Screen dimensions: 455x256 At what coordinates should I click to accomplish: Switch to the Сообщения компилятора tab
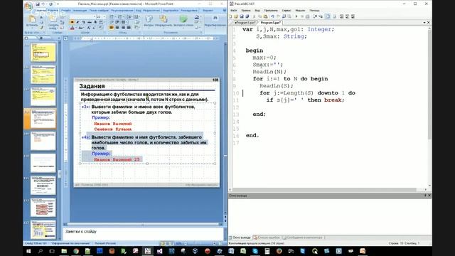[303, 238]
